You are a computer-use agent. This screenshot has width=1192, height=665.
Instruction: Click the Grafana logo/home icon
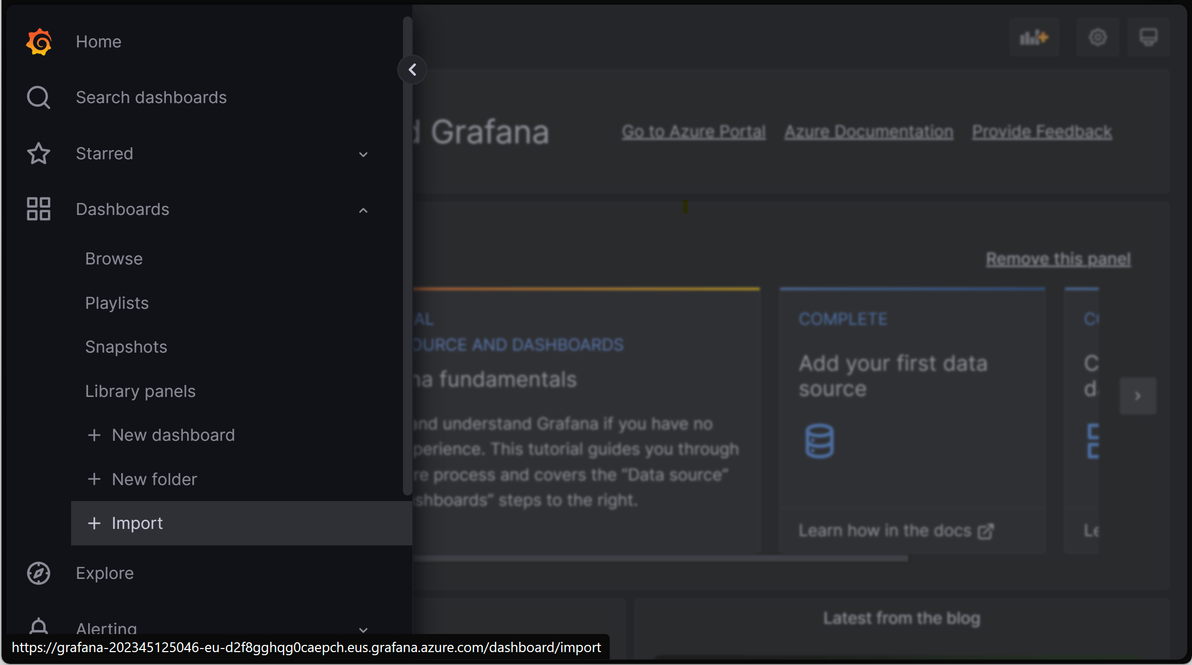coord(38,41)
